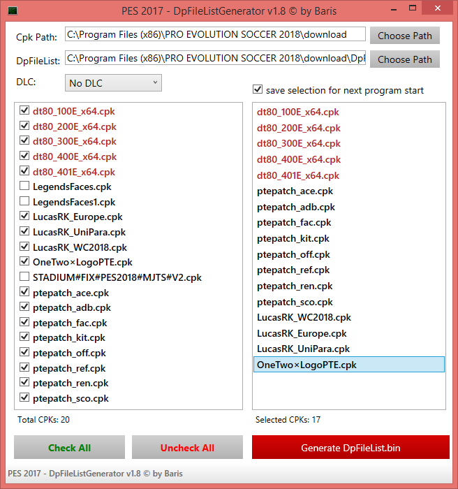Minimize the DpFileListGenerator window

(394, 10)
